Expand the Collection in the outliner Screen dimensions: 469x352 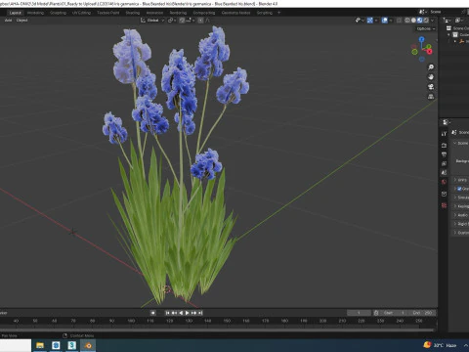pos(448,34)
